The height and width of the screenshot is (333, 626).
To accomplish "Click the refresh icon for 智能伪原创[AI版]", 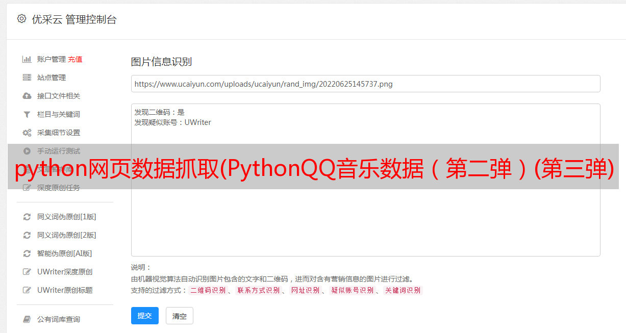I will [x=27, y=253].
